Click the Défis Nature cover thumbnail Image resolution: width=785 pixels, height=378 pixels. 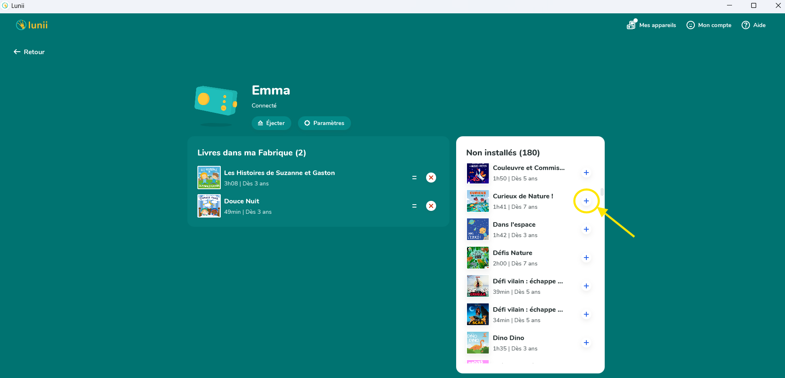[478, 258]
